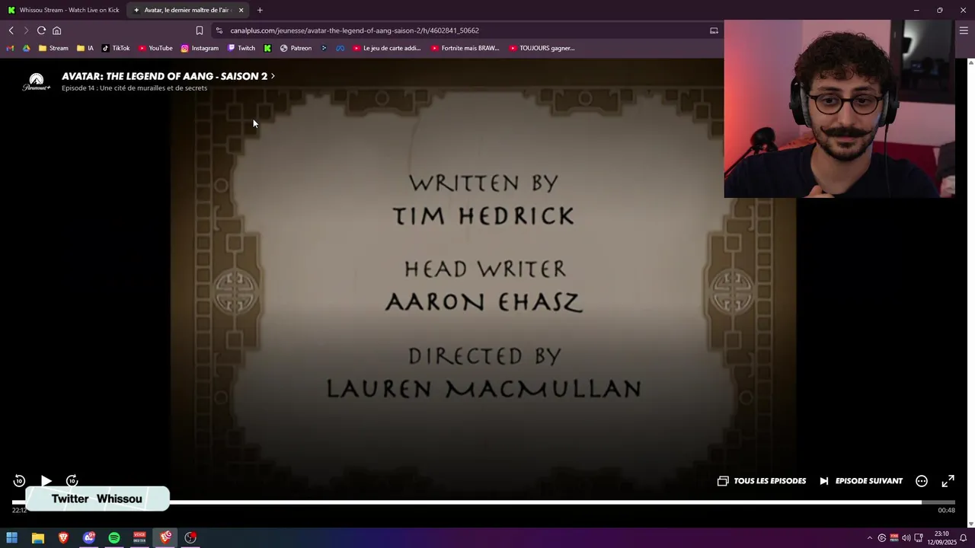Image resolution: width=975 pixels, height=548 pixels.
Task: Open TOUJOURS gagner... bookmark
Action: click(x=542, y=48)
